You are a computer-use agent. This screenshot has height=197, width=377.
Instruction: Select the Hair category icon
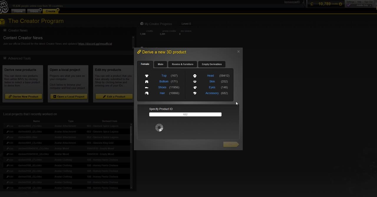click(147, 93)
